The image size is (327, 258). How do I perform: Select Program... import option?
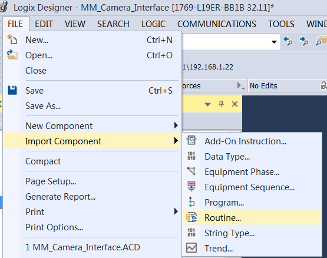point(252,202)
